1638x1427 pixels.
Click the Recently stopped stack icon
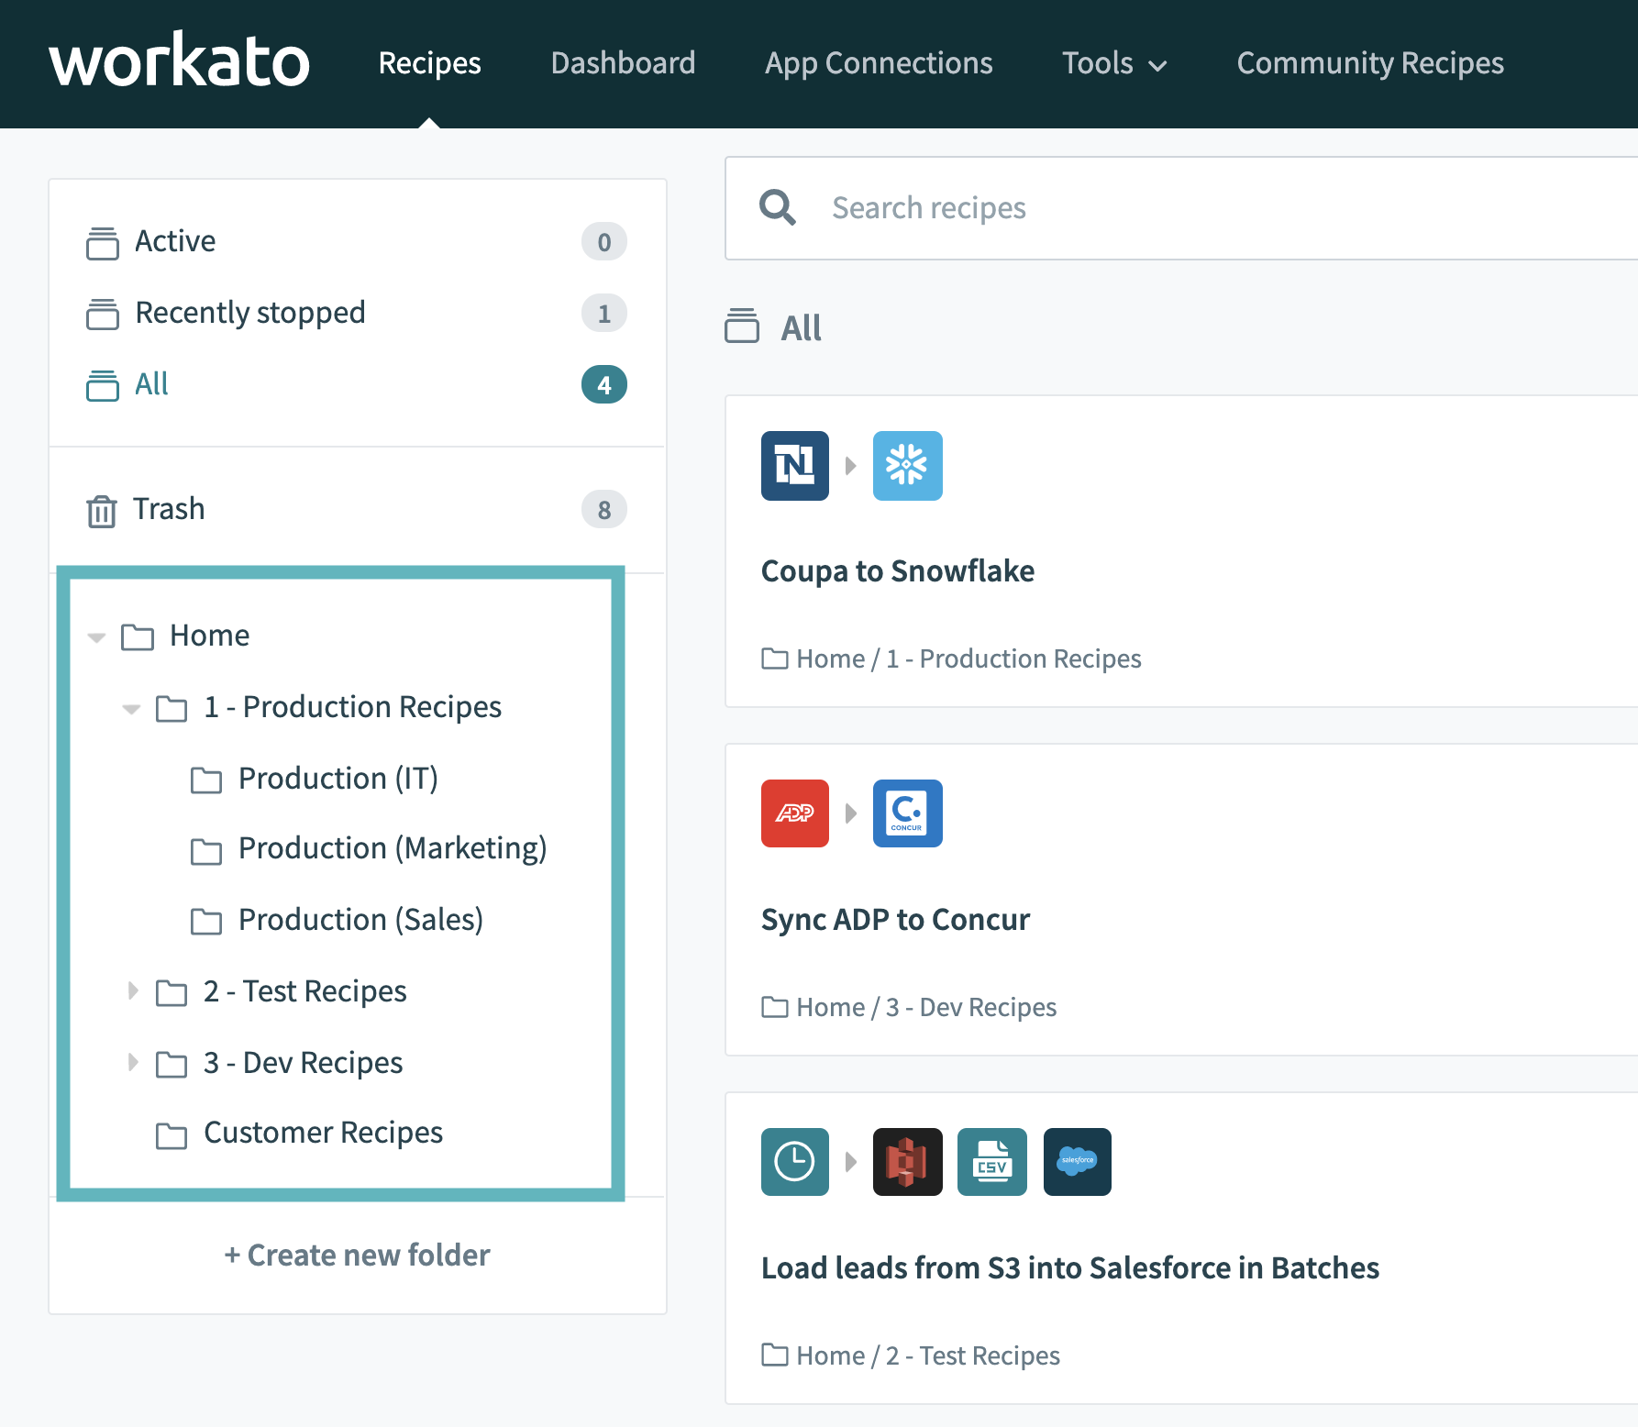click(x=103, y=314)
